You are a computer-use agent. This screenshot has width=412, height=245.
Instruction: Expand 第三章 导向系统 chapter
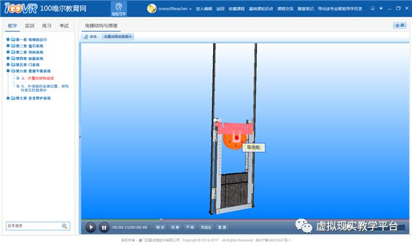(8, 52)
